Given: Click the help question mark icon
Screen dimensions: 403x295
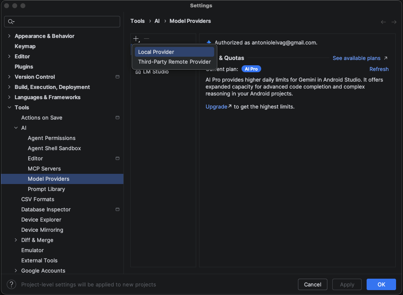Looking at the screenshot, I should coord(11,284).
